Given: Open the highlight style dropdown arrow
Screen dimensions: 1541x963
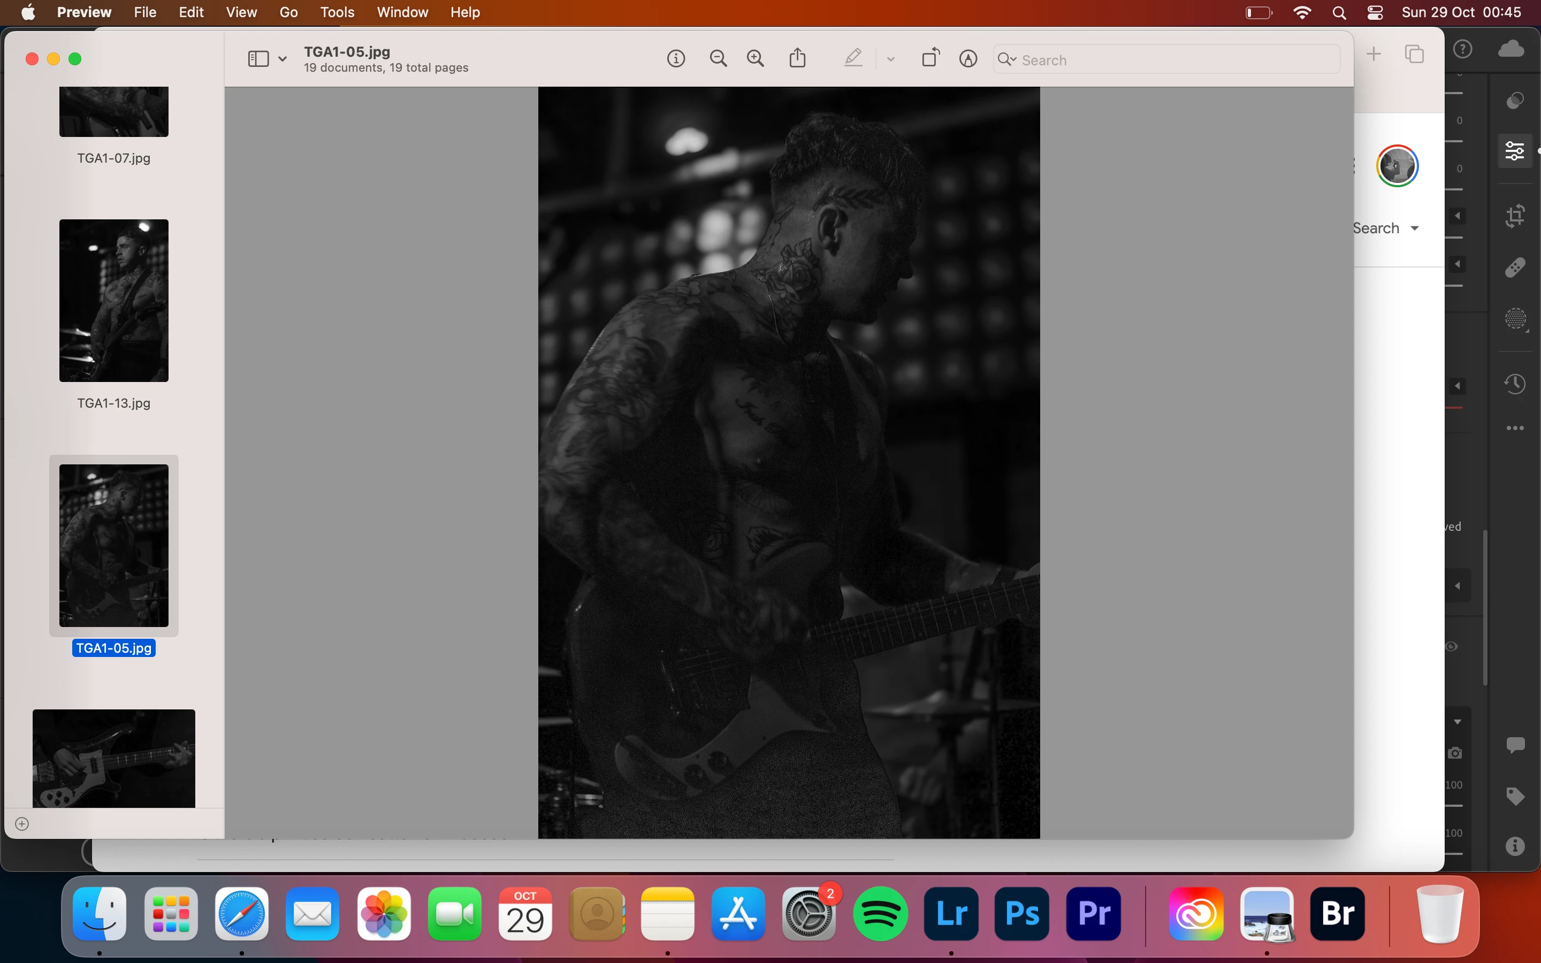Looking at the screenshot, I should [891, 59].
